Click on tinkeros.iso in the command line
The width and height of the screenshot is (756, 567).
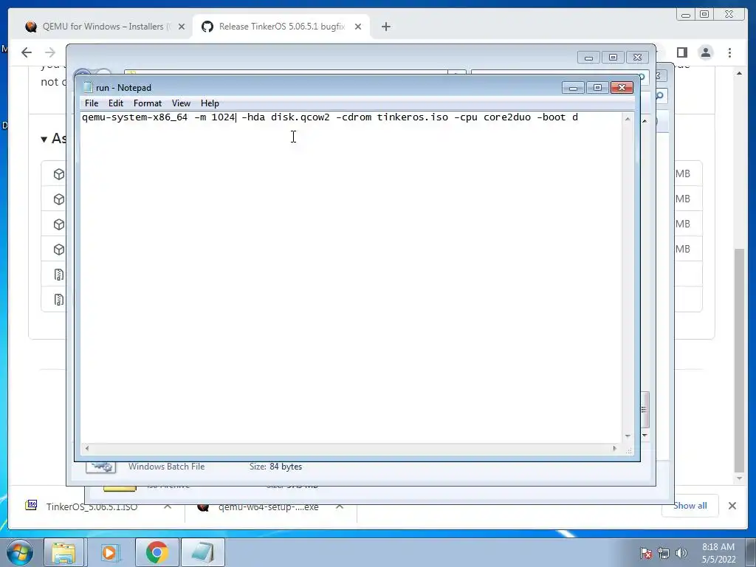pos(412,117)
